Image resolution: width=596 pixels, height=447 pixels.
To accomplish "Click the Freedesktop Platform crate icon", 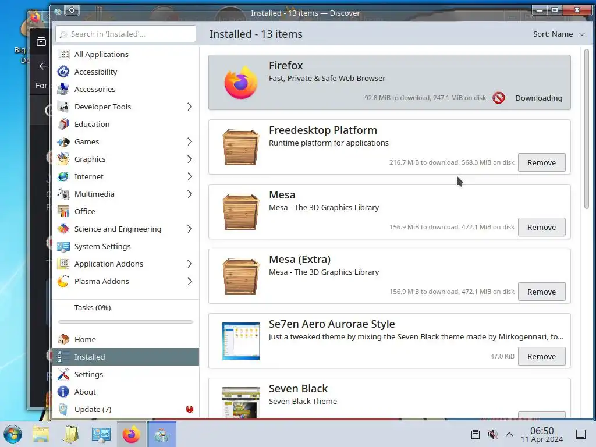I will click(x=240, y=147).
